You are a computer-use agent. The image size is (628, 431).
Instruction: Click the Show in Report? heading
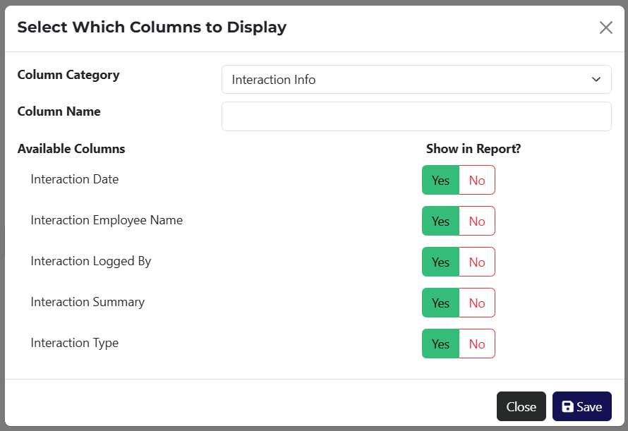pos(473,149)
